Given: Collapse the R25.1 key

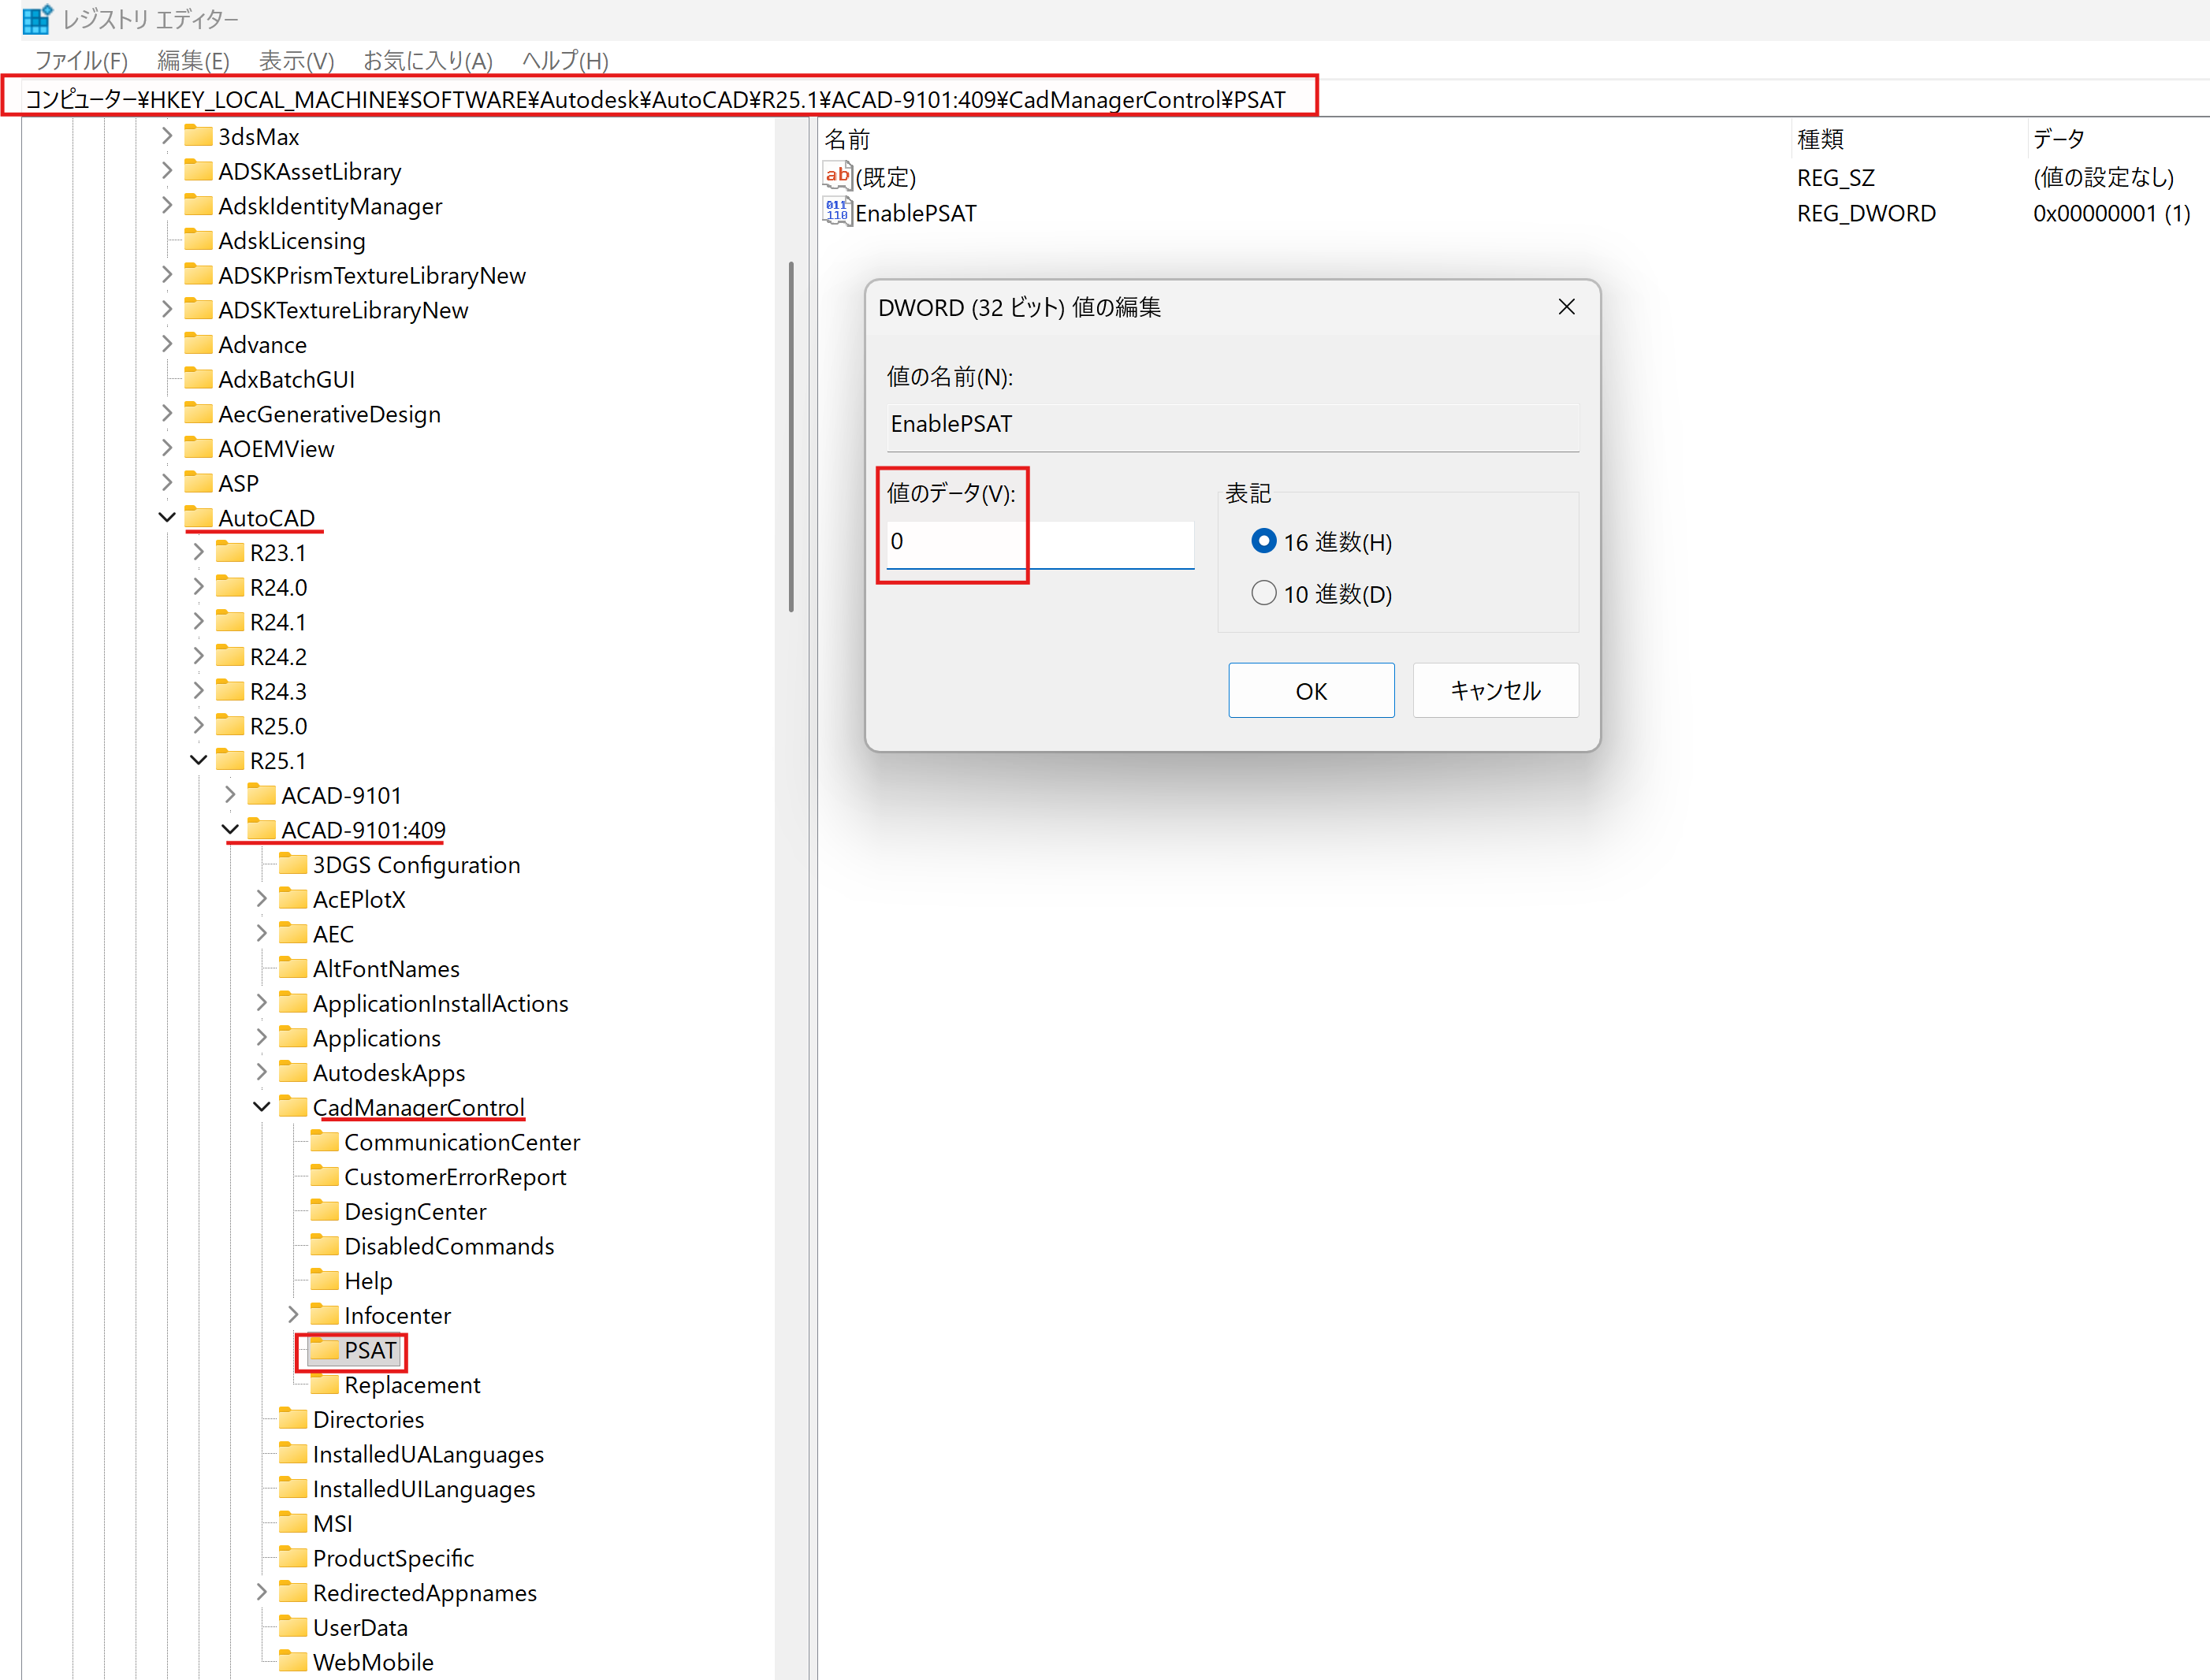Looking at the screenshot, I should (x=198, y=759).
